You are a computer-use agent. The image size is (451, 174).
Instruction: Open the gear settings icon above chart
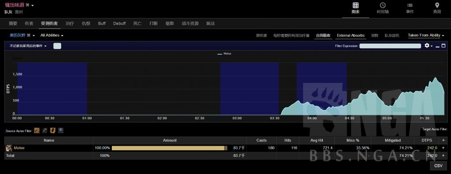[427, 45]
